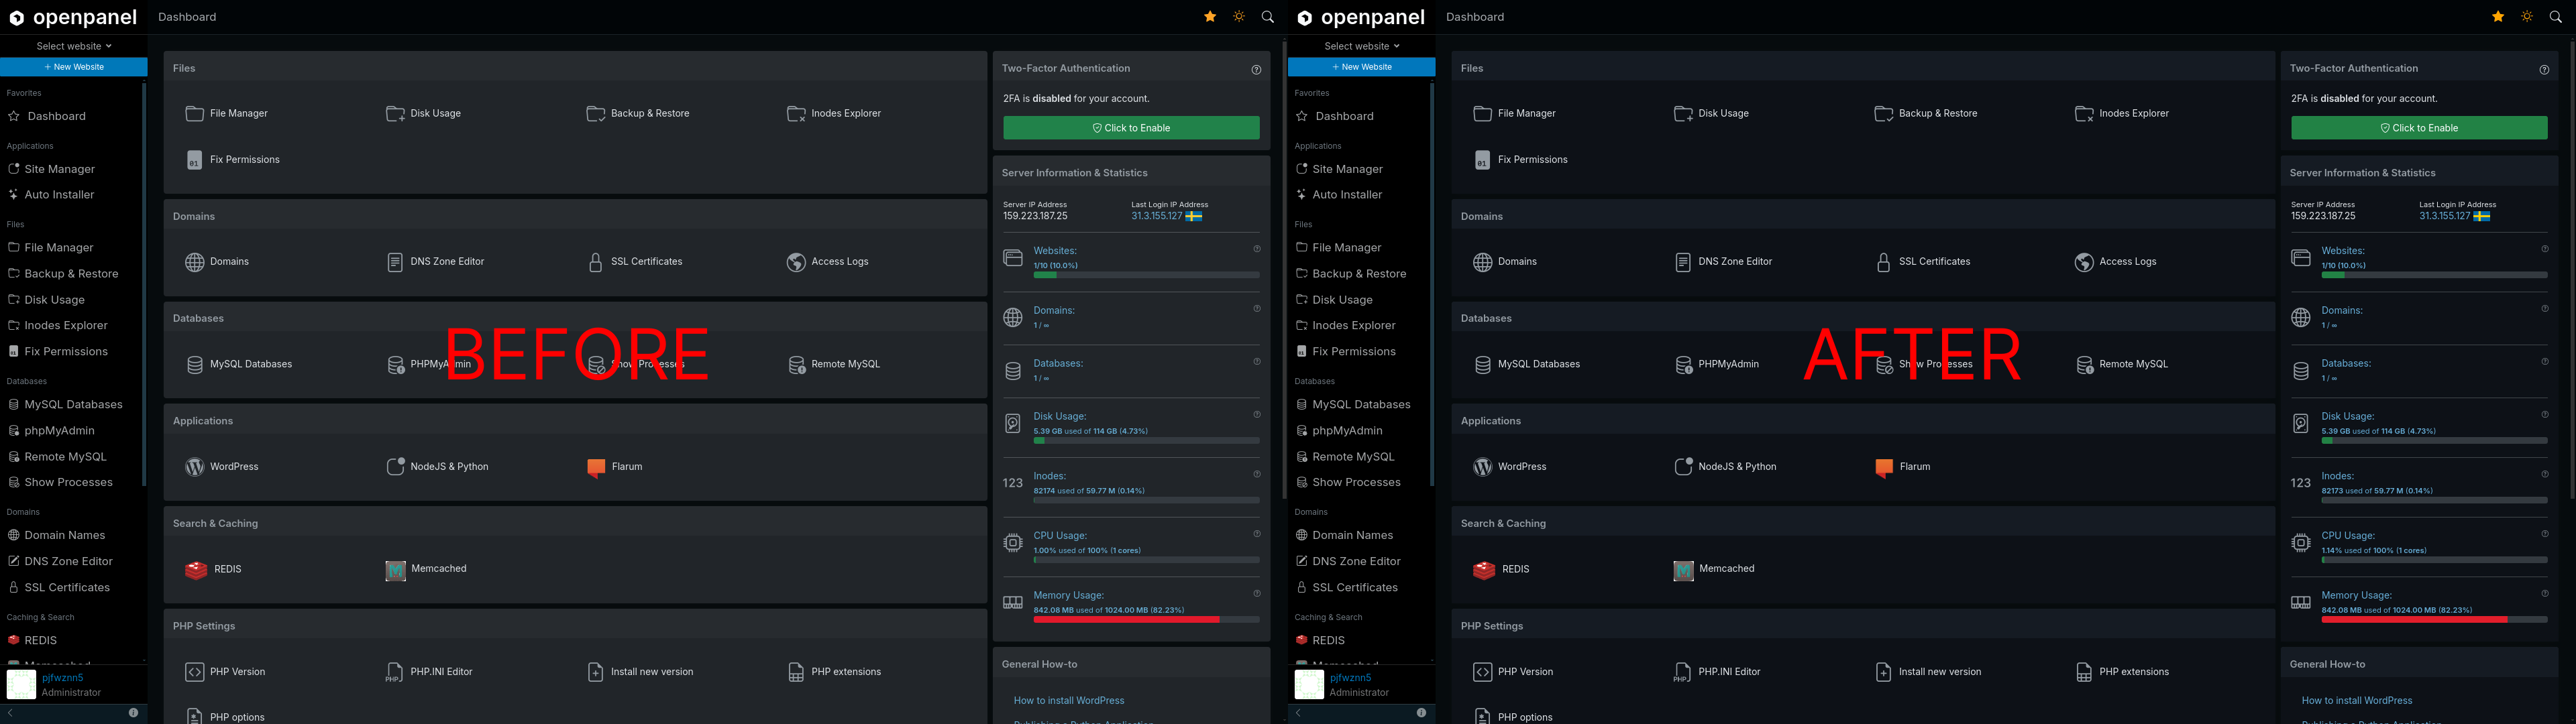The height and width of the screenshot is (724, 2576).
Task: Open WordPress tile in BEFORE dashboard Applications card
Action: pyautogui.click(x=221, y=467)
